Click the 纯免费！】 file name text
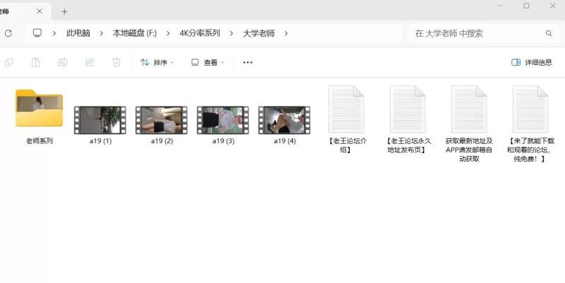This screenshot has height=283, width=565. point(528,159)
